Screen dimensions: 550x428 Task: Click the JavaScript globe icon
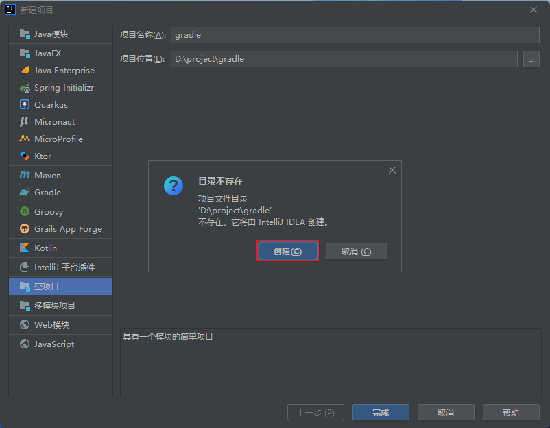coord(25,344)
